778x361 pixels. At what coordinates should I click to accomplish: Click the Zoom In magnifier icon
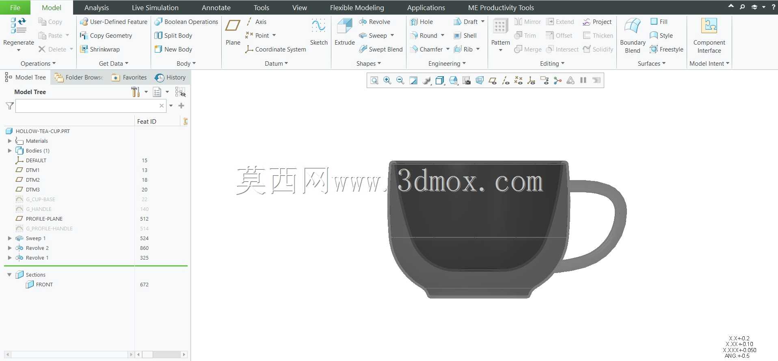[387, 80]
